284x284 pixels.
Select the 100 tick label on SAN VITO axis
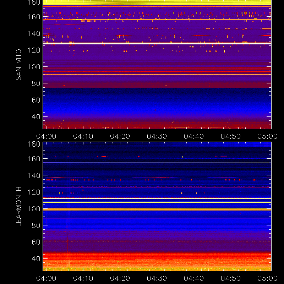34,67
